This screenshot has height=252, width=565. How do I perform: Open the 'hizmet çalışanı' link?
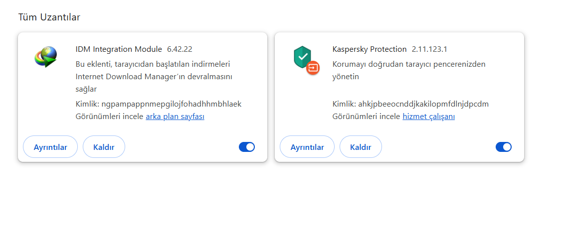(429, 117)
